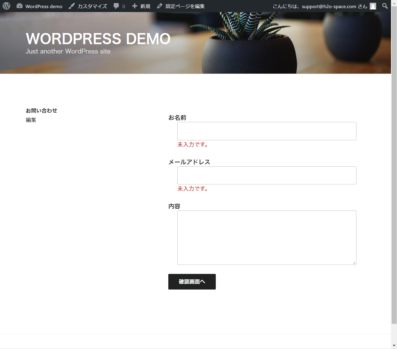Viewport: 397px width, 349px height.
Task: Click inside the 内容 text area
Action: [267, 238]
